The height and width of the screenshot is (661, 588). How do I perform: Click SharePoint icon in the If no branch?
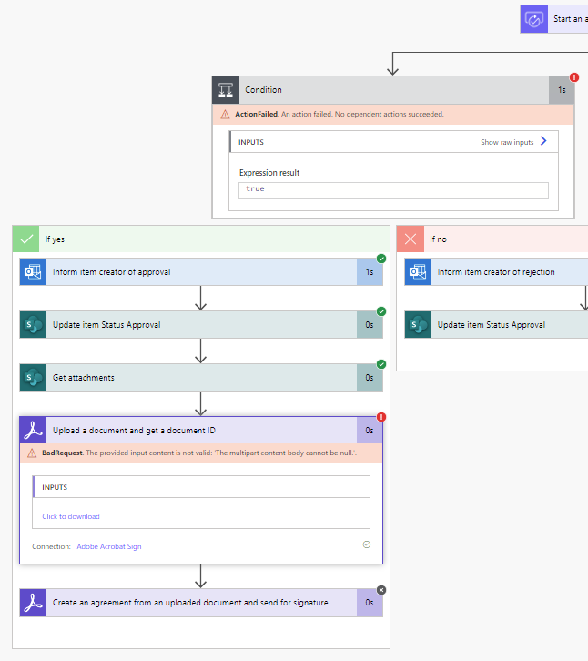(418, 325)
